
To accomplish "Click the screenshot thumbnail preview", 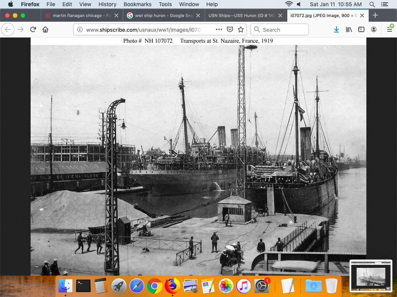I will click(371, 275).
